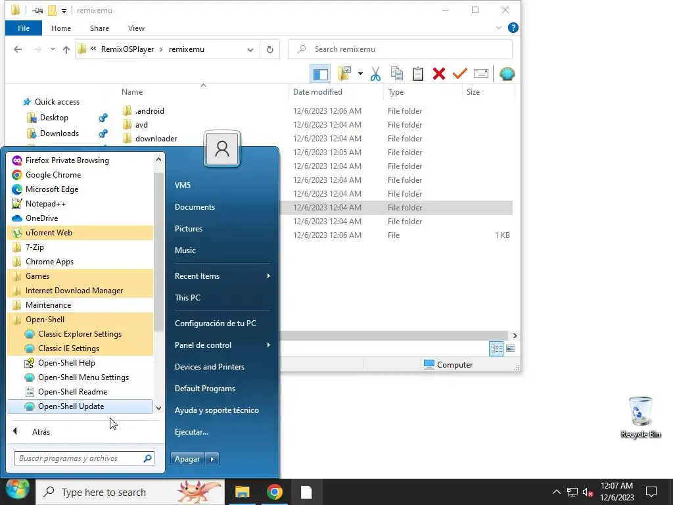Open OneDrive from start menu
Screen dimensions: 673x505
[80, 218]
